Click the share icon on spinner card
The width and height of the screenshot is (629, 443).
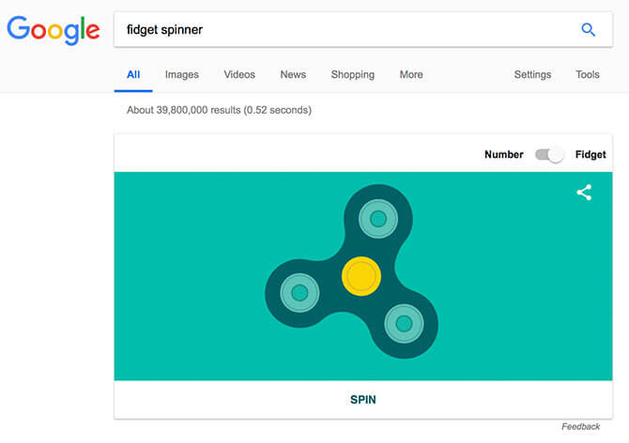584,192
